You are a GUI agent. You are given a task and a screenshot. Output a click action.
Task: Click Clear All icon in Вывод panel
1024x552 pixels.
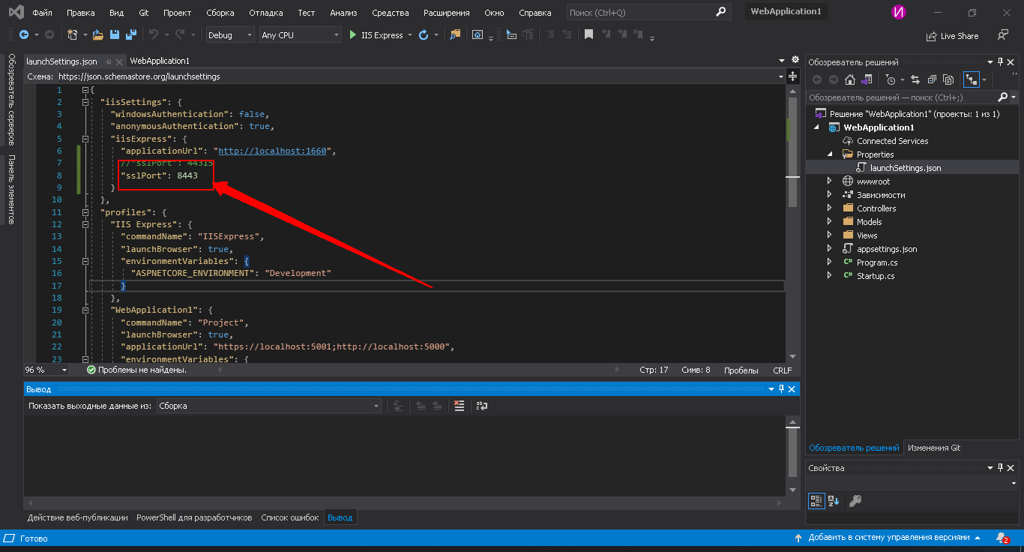pos(460,406)
